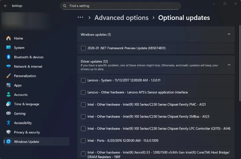This screenshot has height=159, width=241.
Task: Open Apps settings label
Action: coord(18,85)
